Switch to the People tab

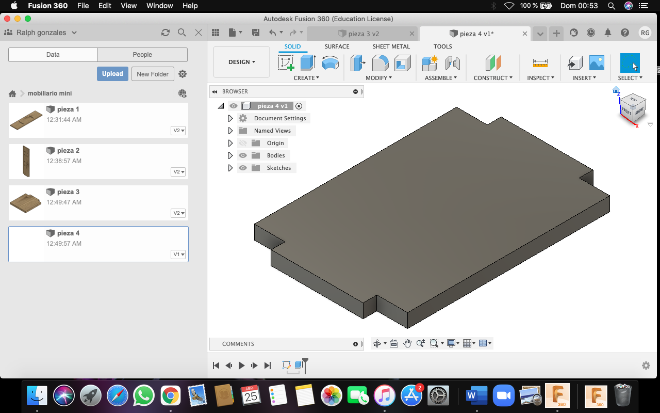coord(142,55)
